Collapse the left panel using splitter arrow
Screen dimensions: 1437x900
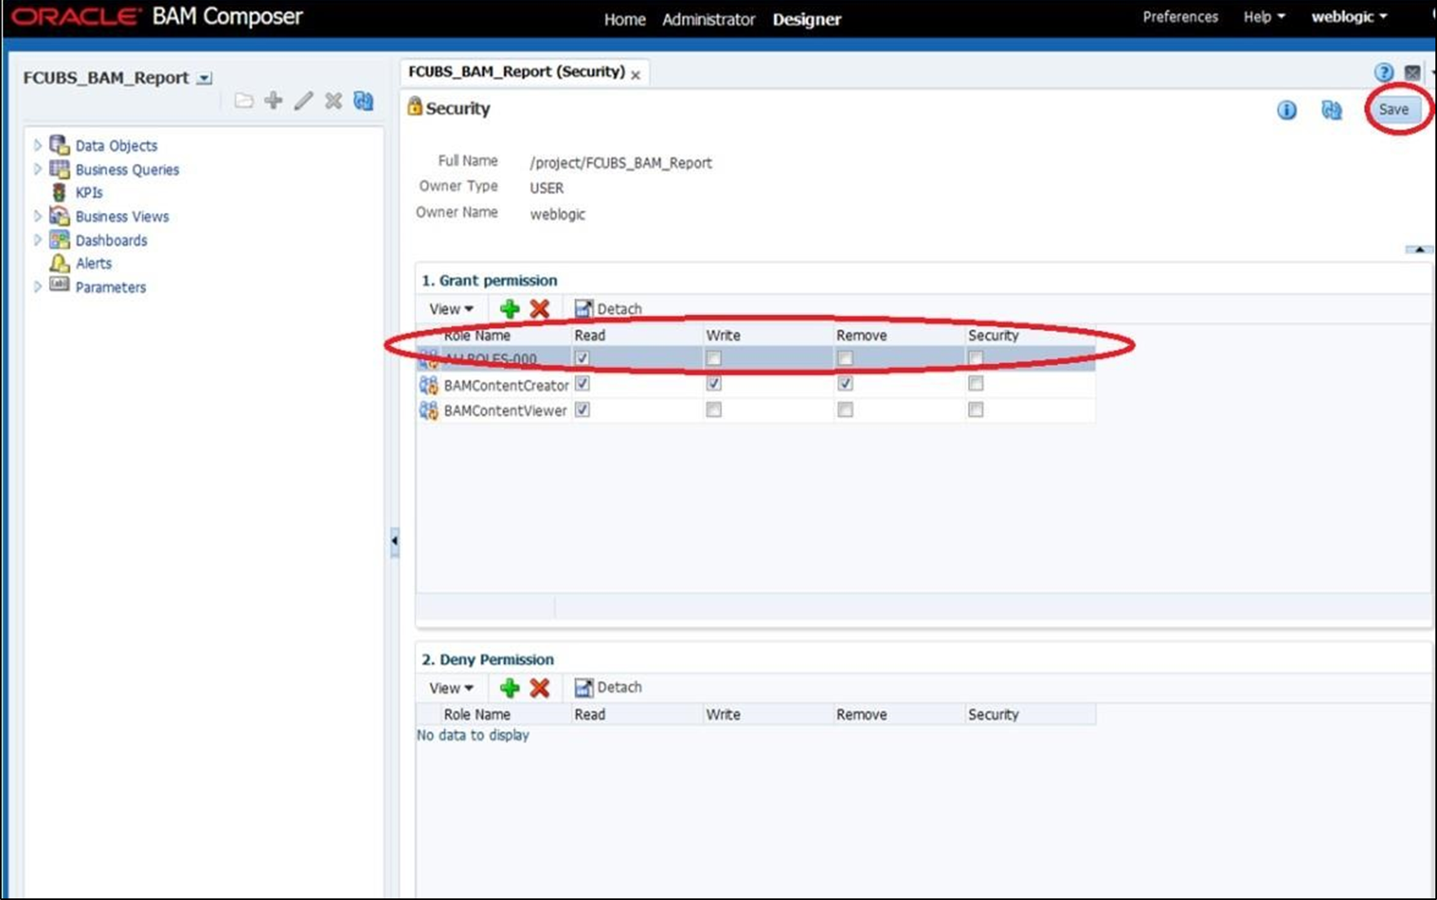tap(395, 540)
